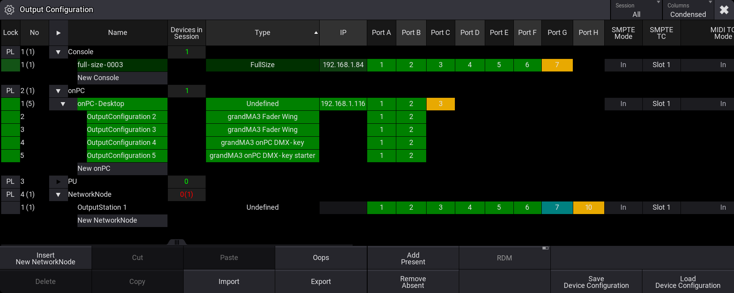
Task: Toggle the PL lock for Console
Action: point(11,52)
